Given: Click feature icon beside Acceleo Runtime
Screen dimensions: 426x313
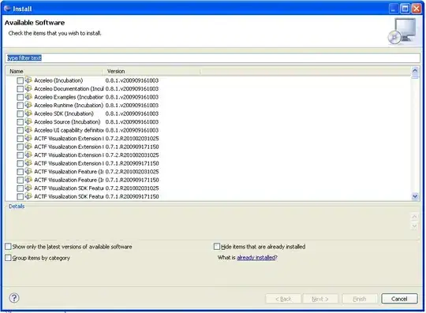Looking at the screenshot, I should (28, 105).
